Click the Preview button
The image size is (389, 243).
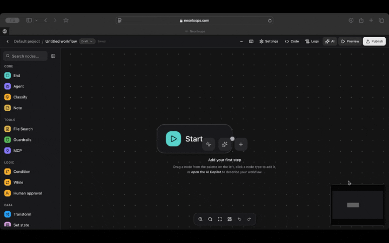coord(350,42)
